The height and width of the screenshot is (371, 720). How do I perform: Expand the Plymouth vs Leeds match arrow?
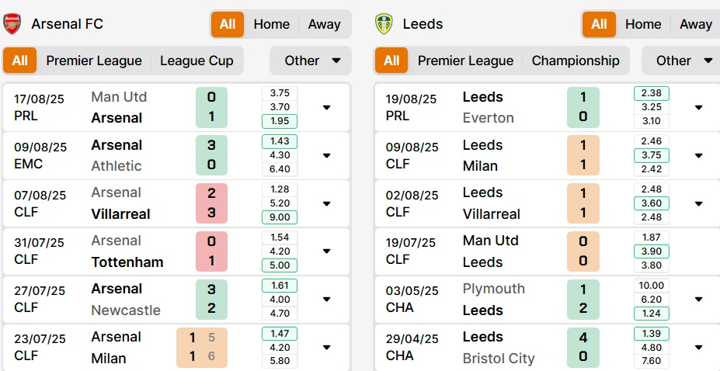pos(698,299)
